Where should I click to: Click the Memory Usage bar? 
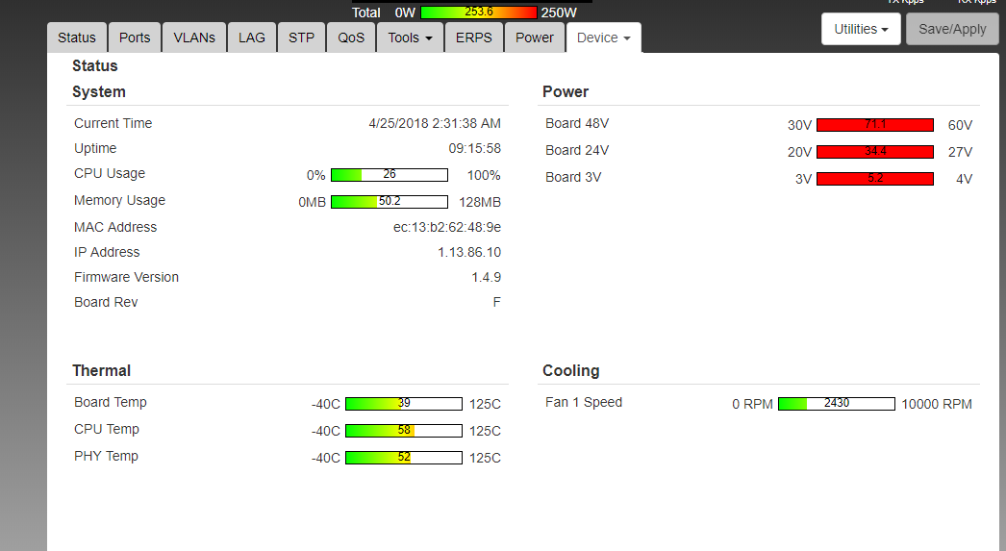click(x=390, y=202)
